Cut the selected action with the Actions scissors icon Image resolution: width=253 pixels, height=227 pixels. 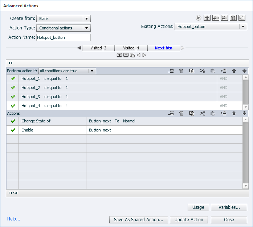[202, 113]
